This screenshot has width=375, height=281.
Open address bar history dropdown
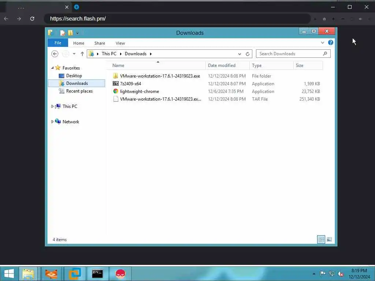(x=240, y=54)
